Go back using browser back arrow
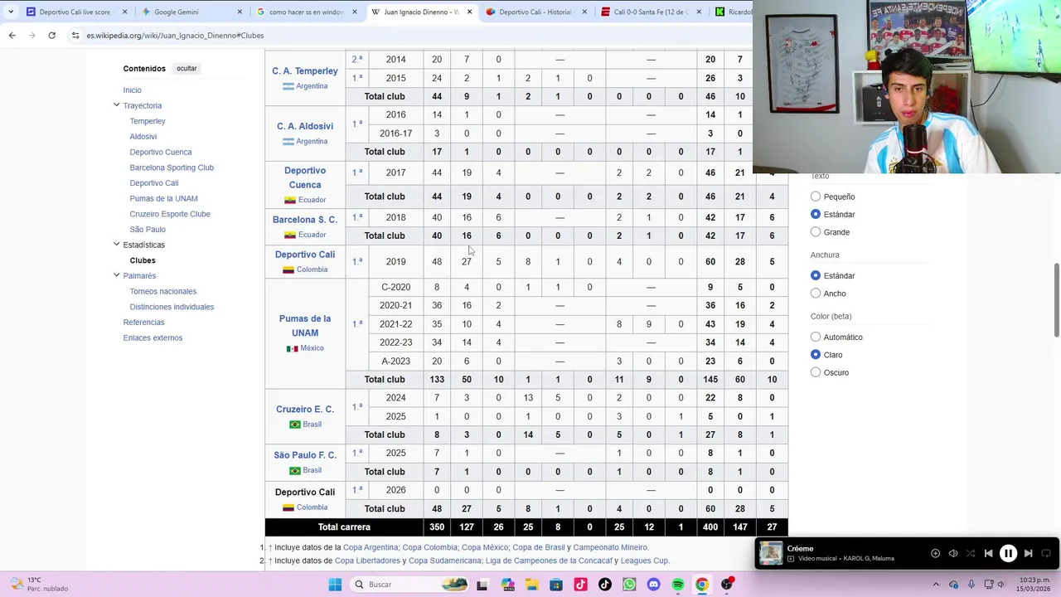This screenshot has height=597, width=1061. (12, 35)
